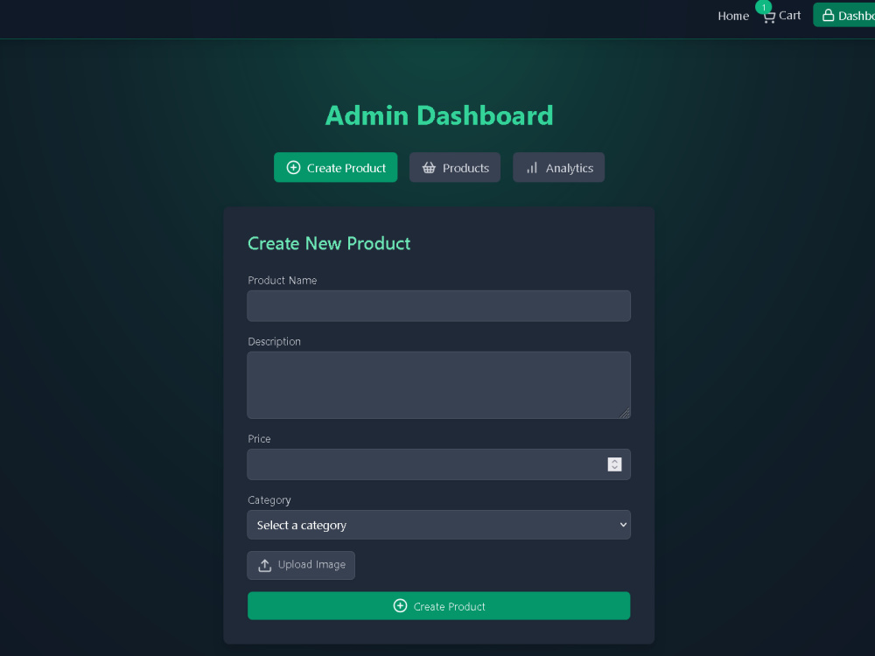Click the category dropdown chevron arrow
875x656 pixels.
click(623, 525)
